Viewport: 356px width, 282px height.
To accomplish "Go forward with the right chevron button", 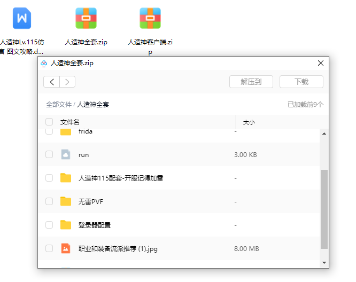I will coord(67,82).
